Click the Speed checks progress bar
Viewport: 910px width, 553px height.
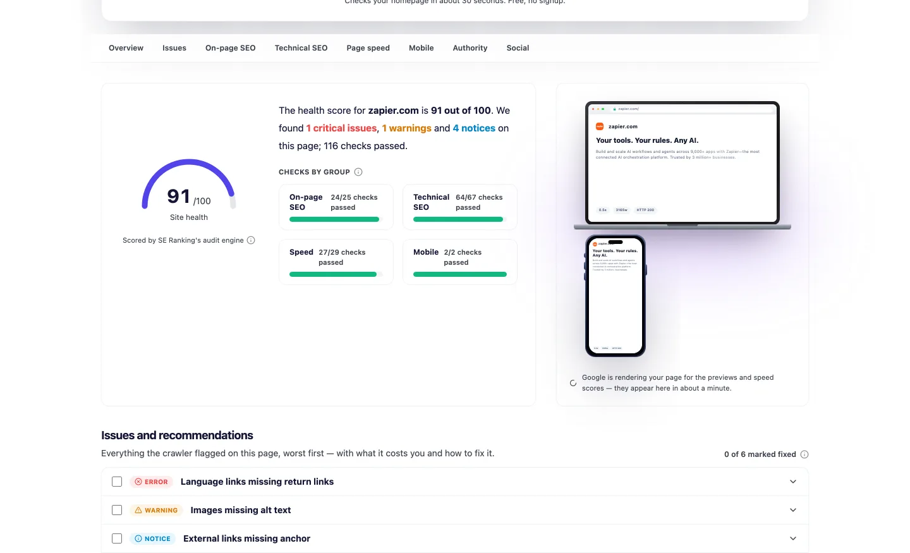(336, 274)
